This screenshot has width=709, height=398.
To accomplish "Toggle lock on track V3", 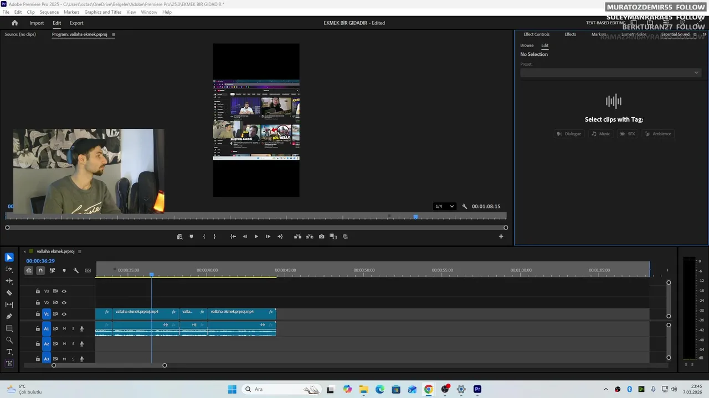I will [x=38, y=291].
